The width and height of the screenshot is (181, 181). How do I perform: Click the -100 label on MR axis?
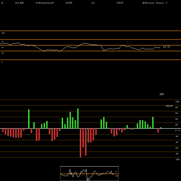point(177,160)
